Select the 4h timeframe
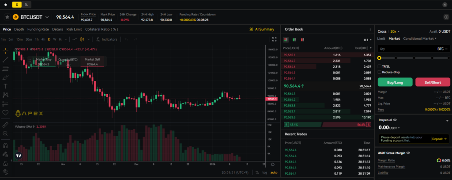452x180 pixels. tap(43, 39)
